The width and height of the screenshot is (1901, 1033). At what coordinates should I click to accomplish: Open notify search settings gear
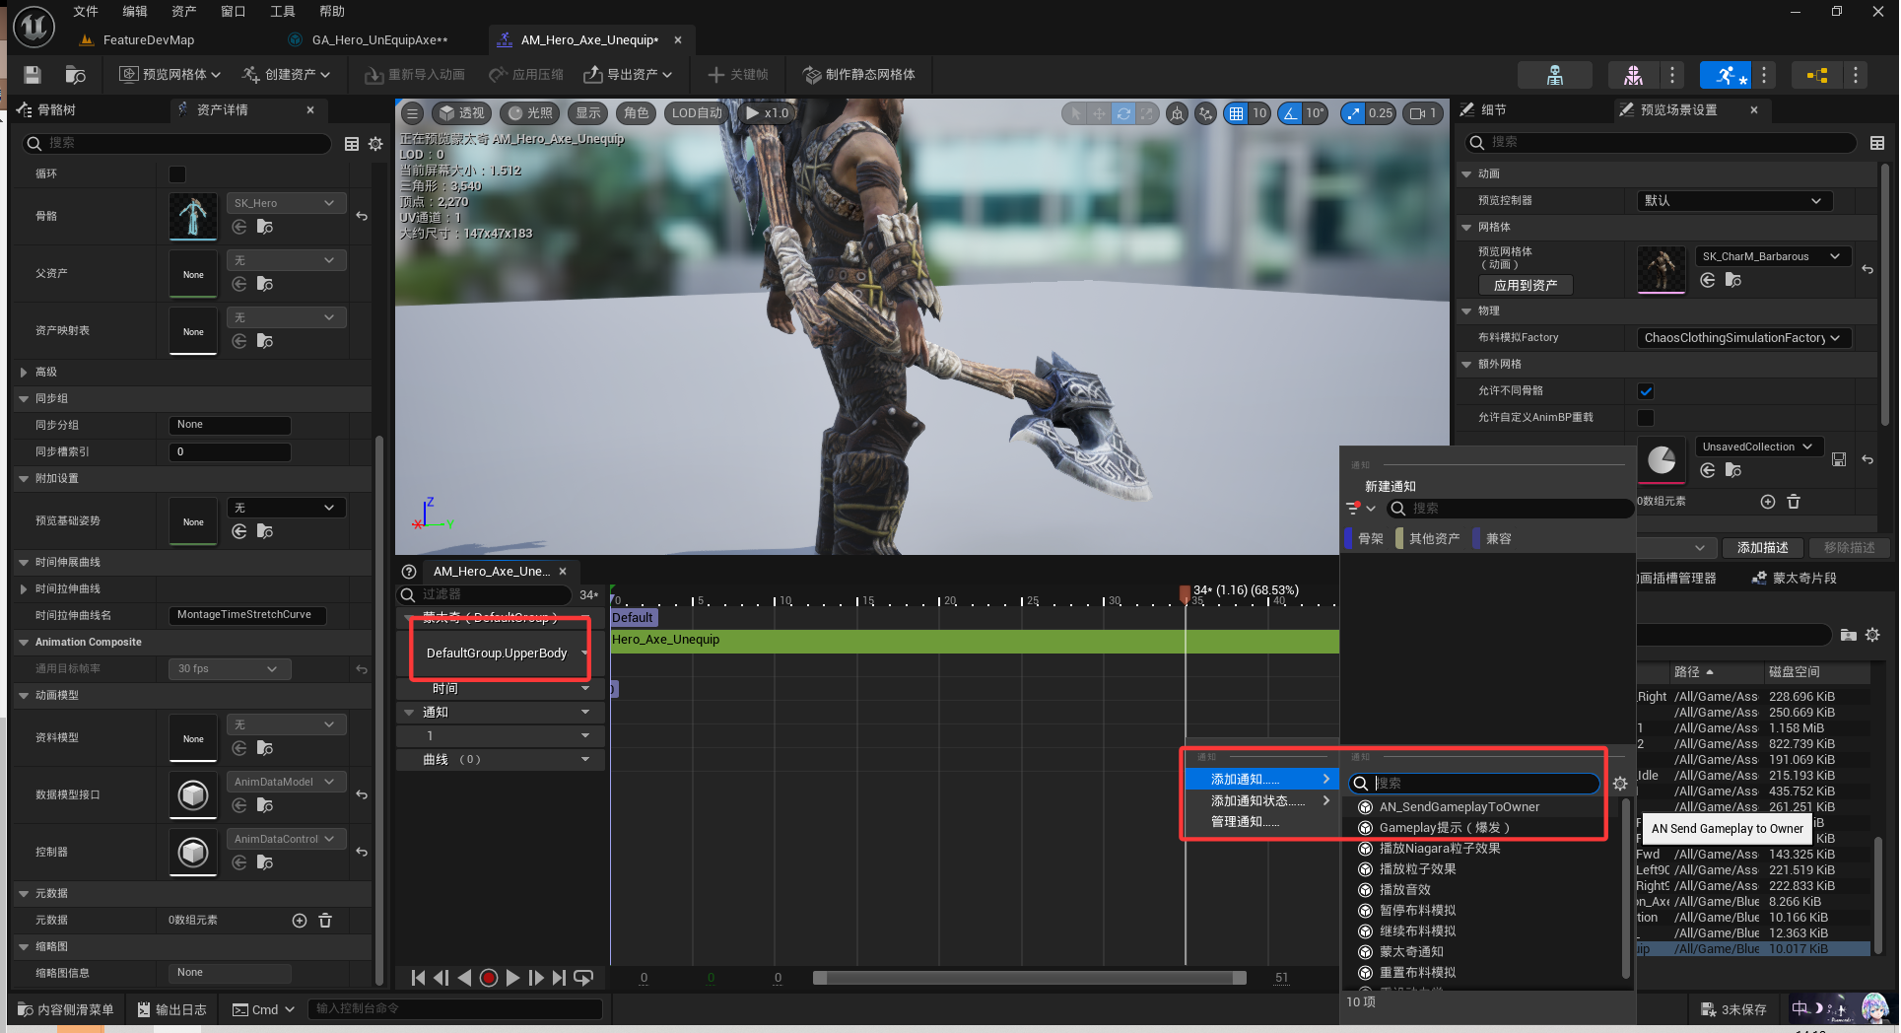1620,784
